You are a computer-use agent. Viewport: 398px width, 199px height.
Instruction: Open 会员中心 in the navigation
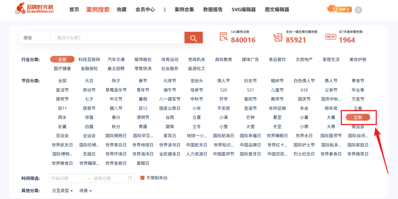pyautogui.click(x=145, y=10)
